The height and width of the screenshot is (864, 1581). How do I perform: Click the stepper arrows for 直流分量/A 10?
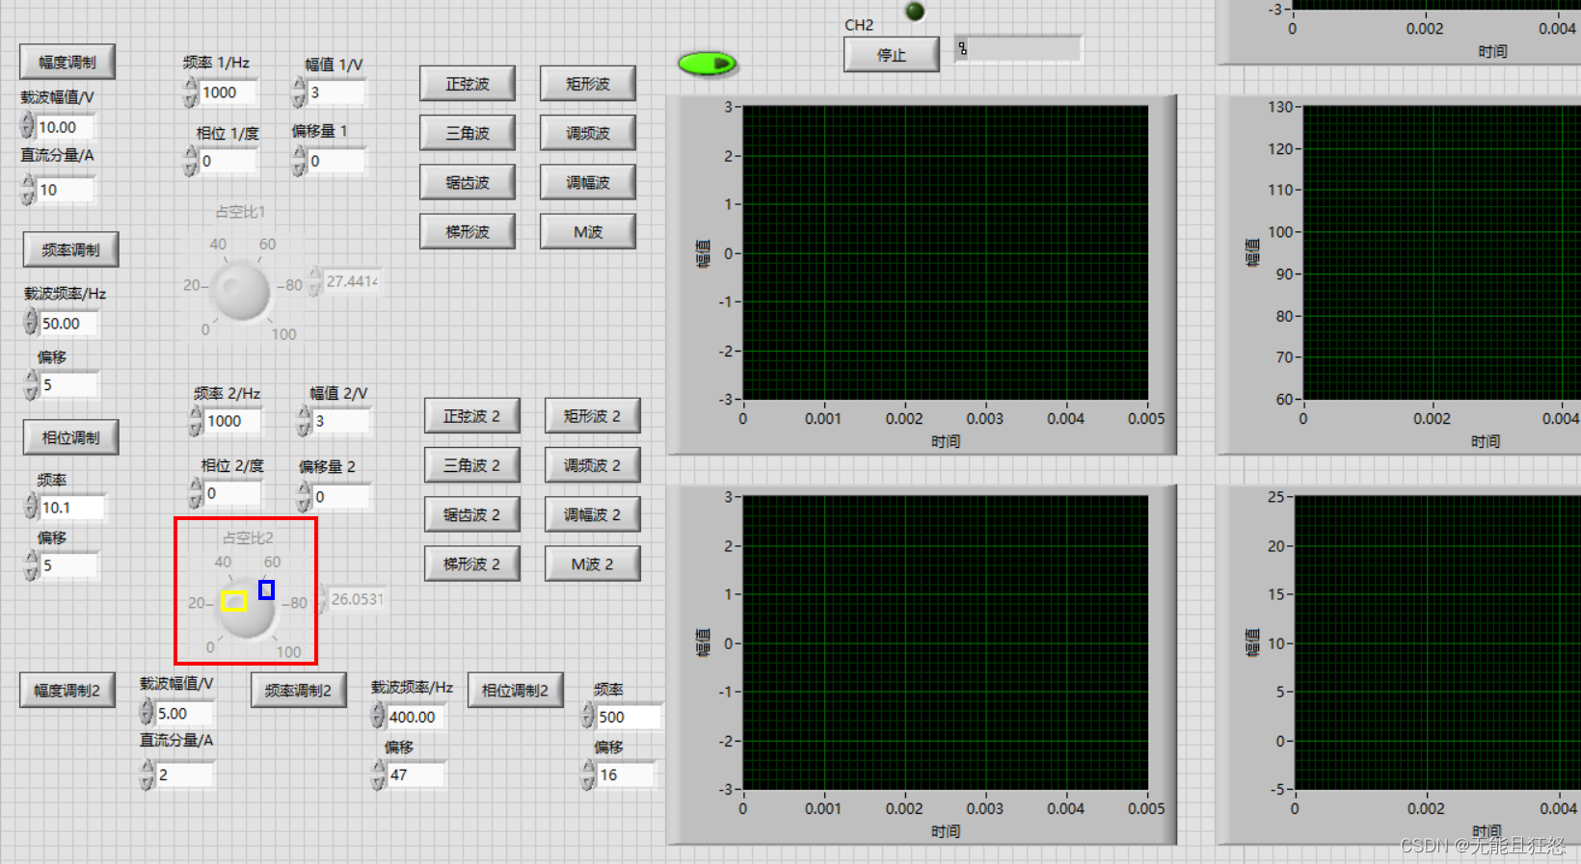click(27, 190)
